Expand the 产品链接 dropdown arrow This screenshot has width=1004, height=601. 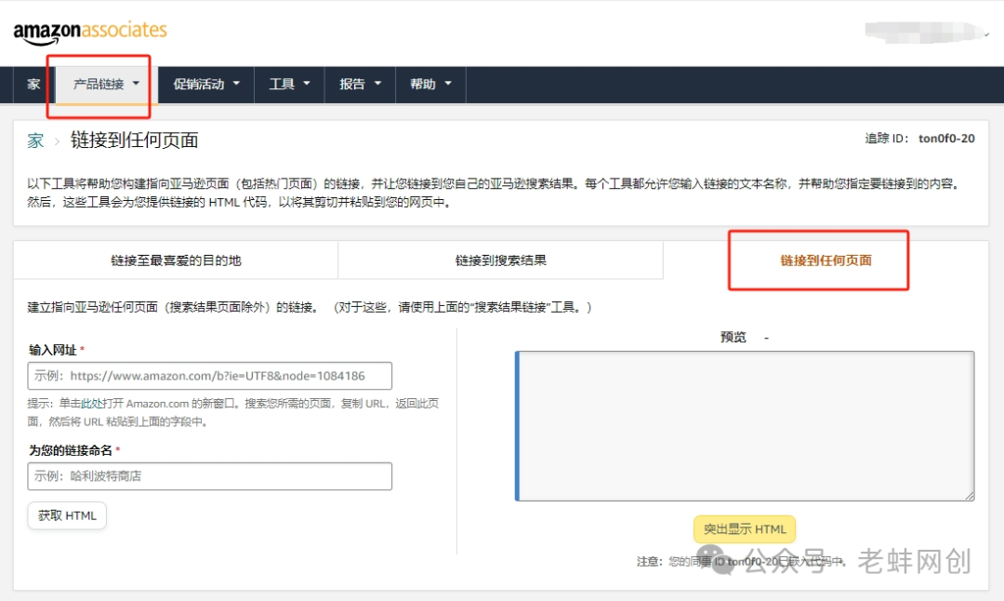[136, 84]
